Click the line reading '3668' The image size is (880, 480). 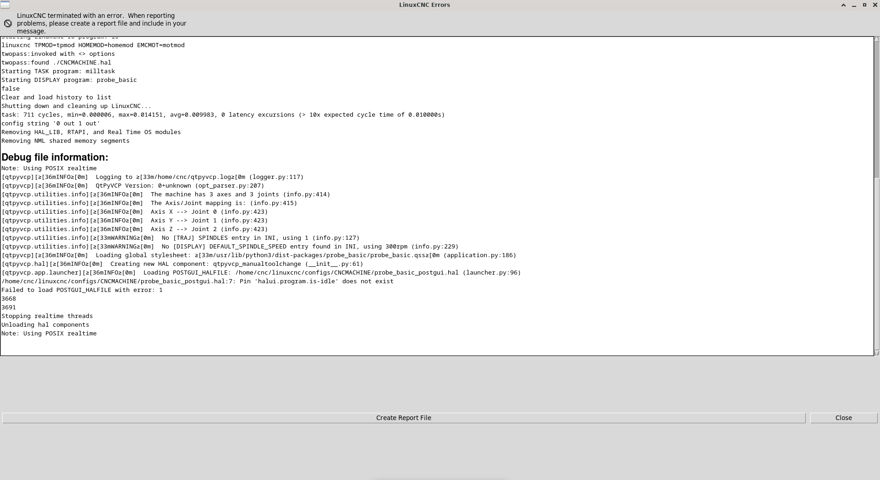point(9,299)
